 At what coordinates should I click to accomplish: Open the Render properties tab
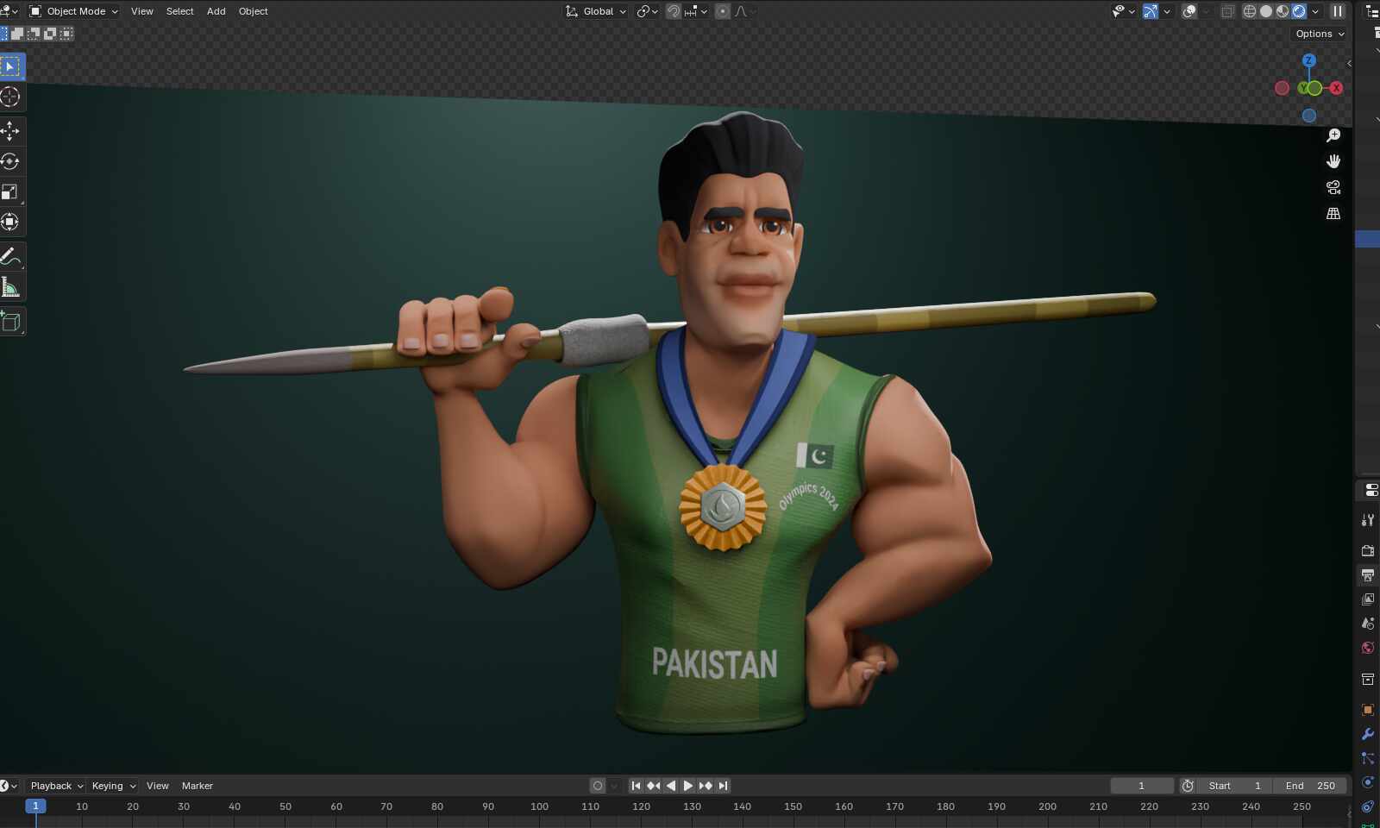coord(1368,550)
